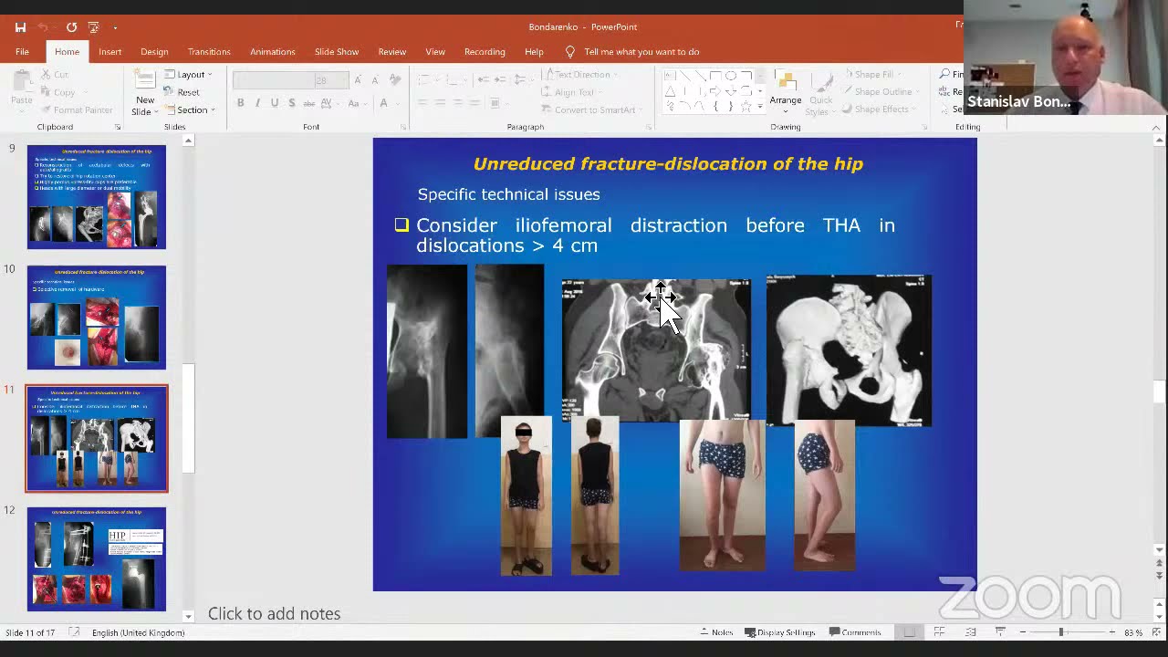Open the Animations tab

pos(272,52)
